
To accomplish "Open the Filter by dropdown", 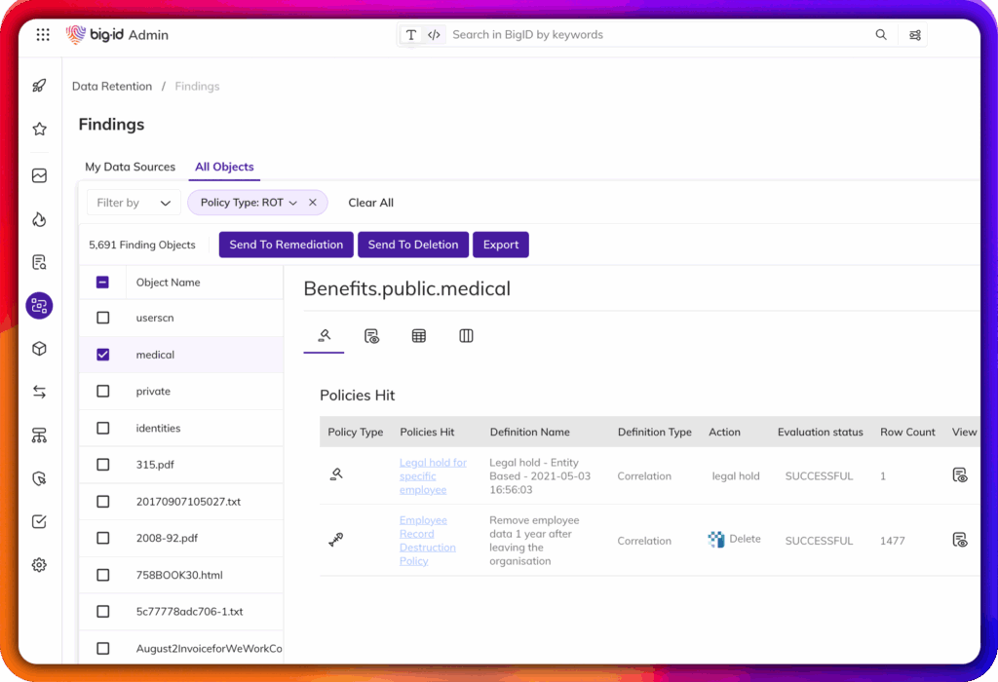I will click(x=134, y=203).
